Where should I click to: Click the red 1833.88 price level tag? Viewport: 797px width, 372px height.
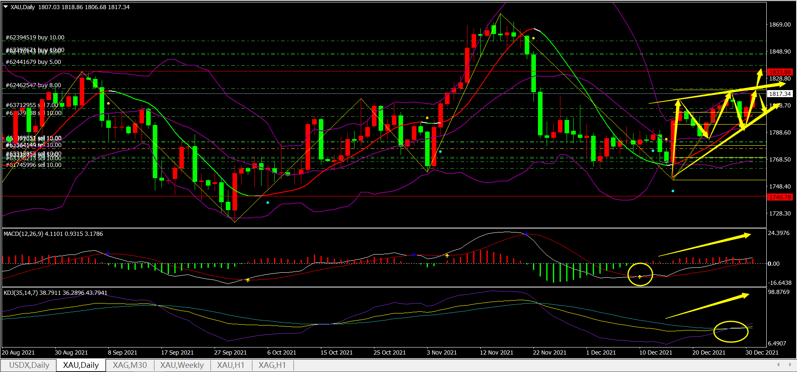pos(780,72)
